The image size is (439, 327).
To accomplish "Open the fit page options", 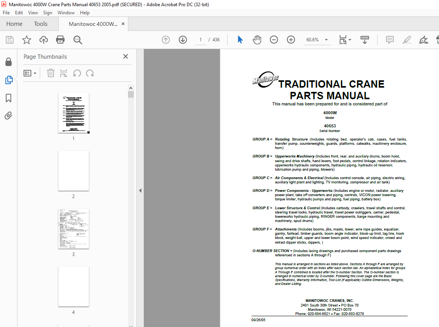I will tap(345, 40).
